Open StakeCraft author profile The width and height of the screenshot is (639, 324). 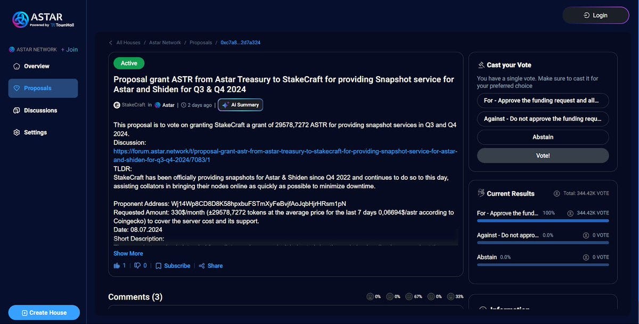[134, 105]
